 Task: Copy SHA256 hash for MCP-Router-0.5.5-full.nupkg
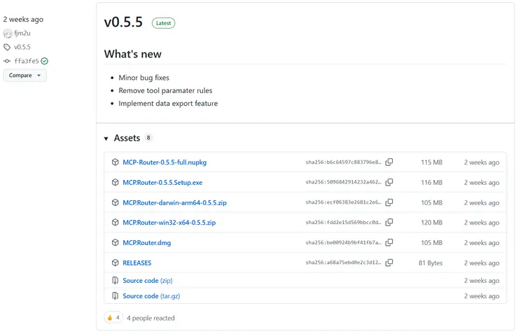389,162
